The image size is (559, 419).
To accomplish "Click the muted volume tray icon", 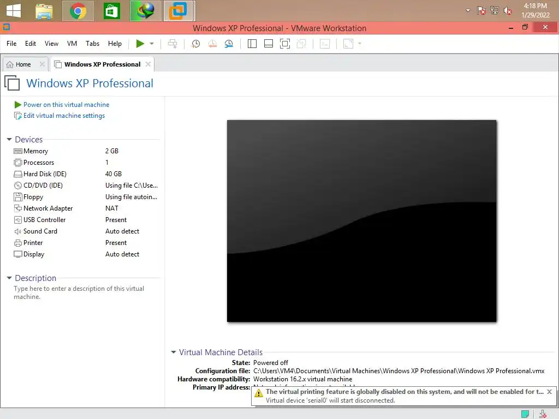I will (x=508, y=11).
